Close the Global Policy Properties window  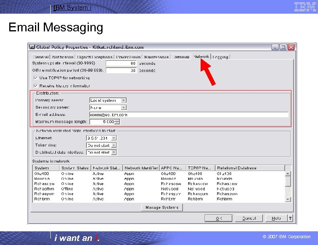point(291,47)
